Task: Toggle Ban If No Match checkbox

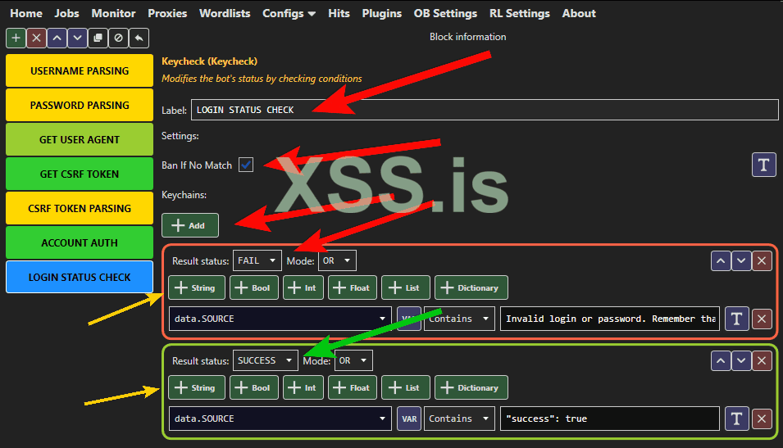Action: click(x=246, y=165)
